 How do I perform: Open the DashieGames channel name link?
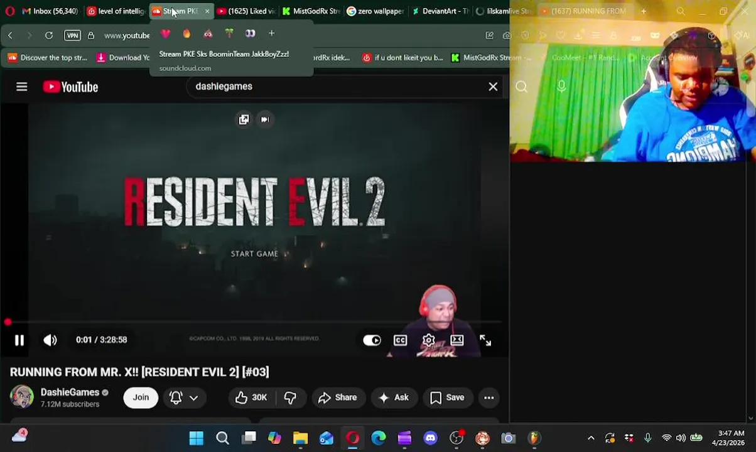70,392
